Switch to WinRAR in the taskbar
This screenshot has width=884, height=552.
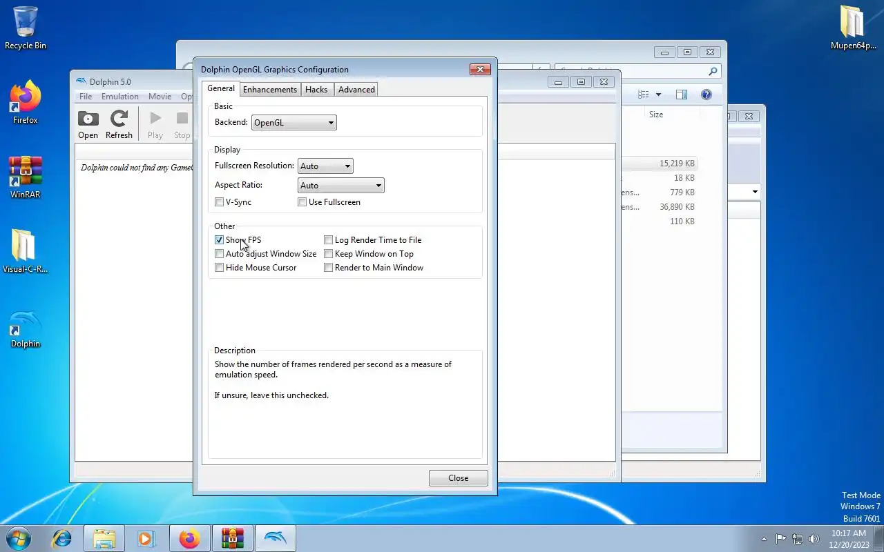[232, 538]
